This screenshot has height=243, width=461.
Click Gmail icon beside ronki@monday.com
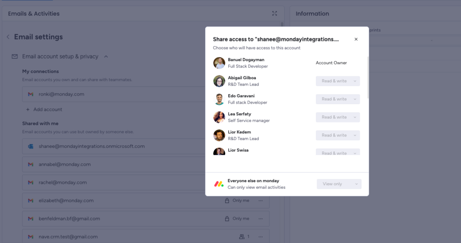pos(31,94)
